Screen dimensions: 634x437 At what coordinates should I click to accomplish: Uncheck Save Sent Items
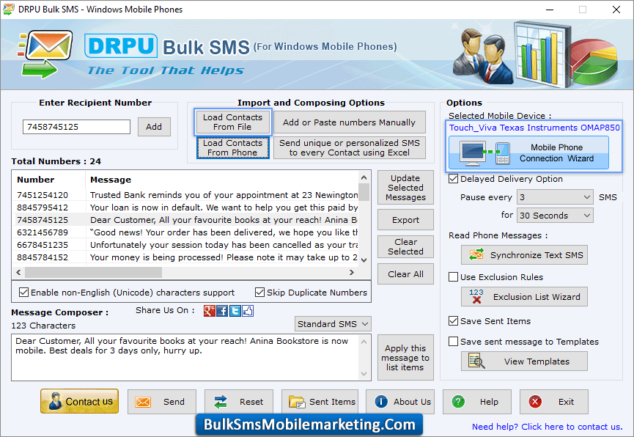click(453, 321)
